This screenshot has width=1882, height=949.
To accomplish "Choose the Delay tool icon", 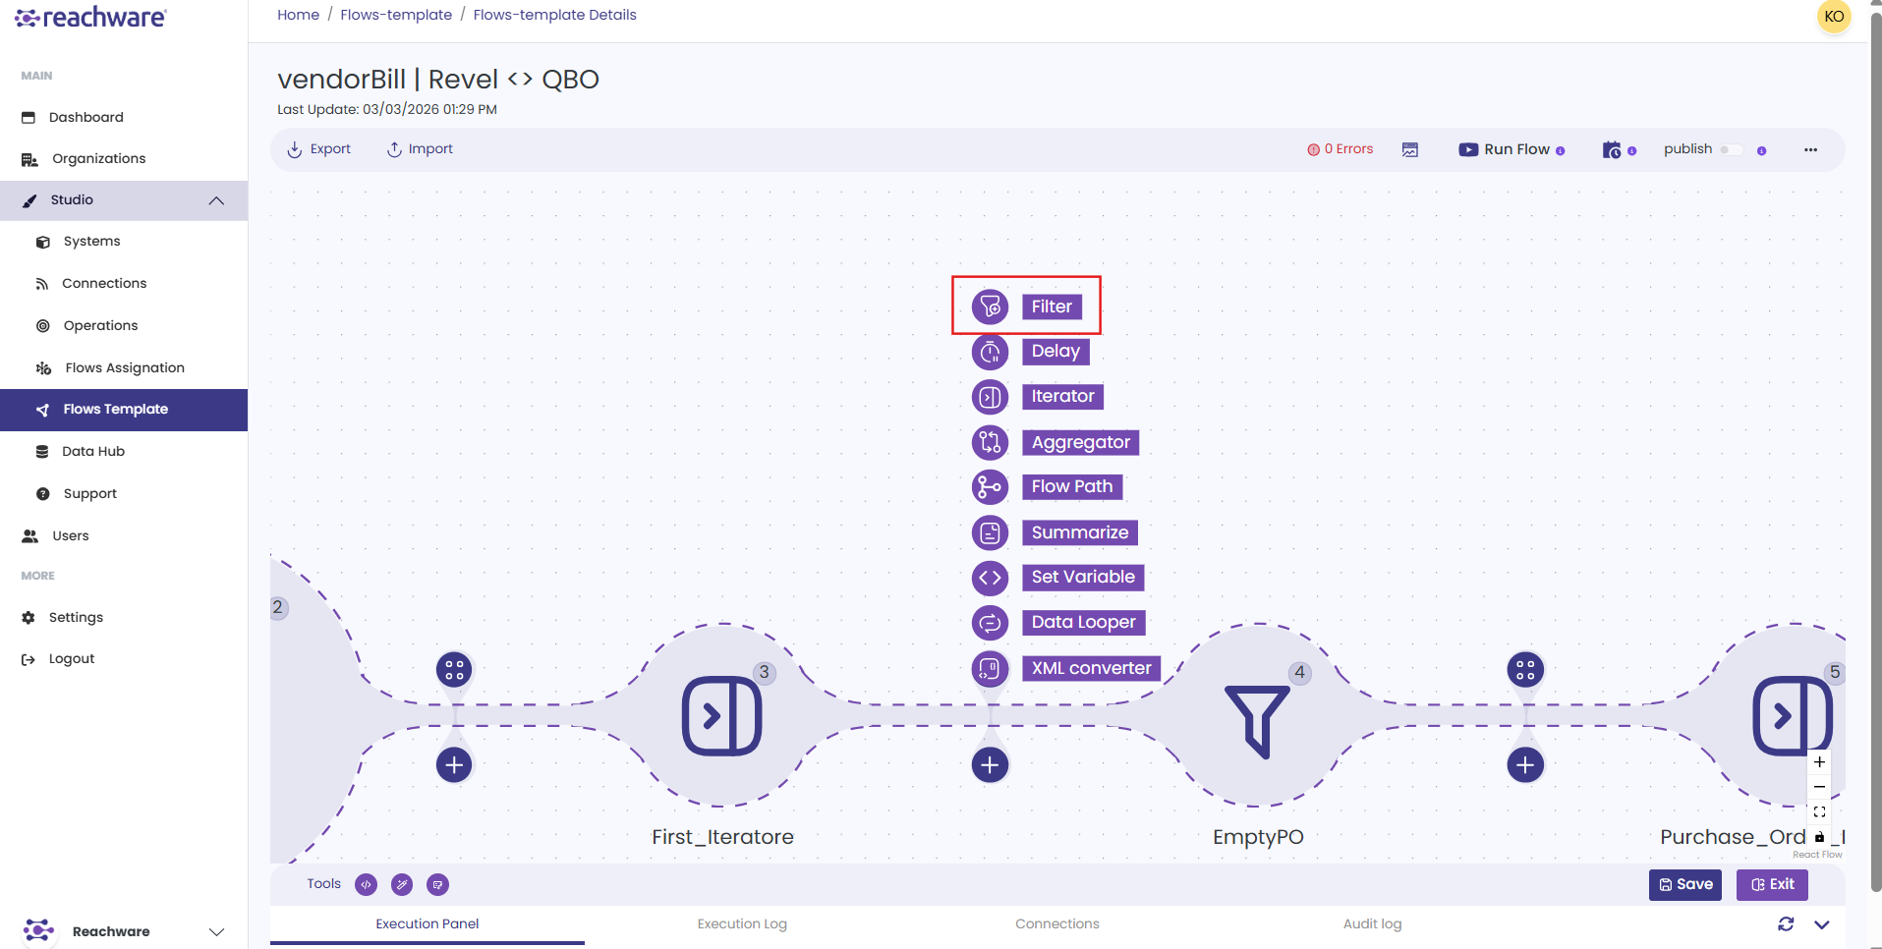I will tap(990, 352).
